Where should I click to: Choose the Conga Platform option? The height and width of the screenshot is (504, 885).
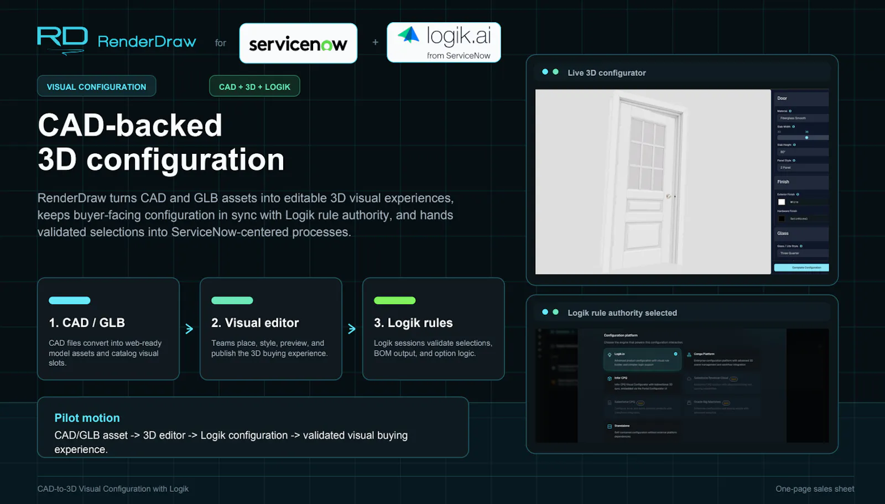click(722, 359)
